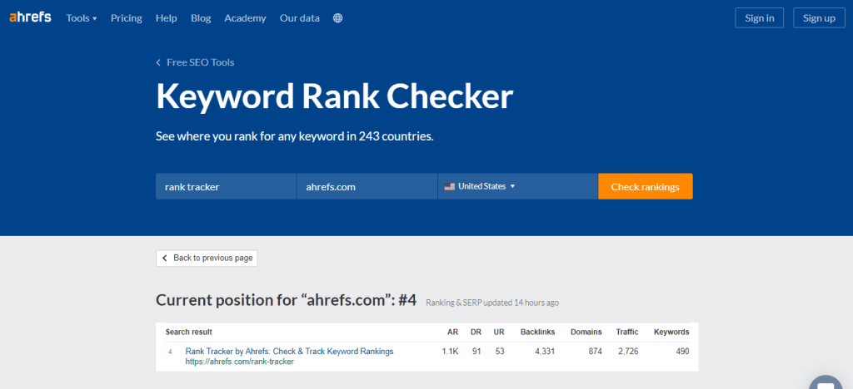Viewport: 853px width, 389px height.
Task: Click the Sign in button
Action: tap(760, 18)
